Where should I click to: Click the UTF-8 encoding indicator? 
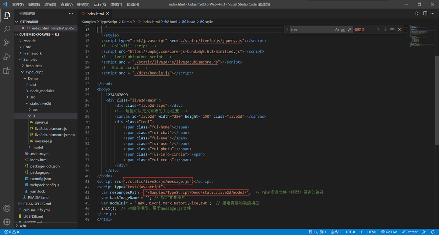click(350, 232)
